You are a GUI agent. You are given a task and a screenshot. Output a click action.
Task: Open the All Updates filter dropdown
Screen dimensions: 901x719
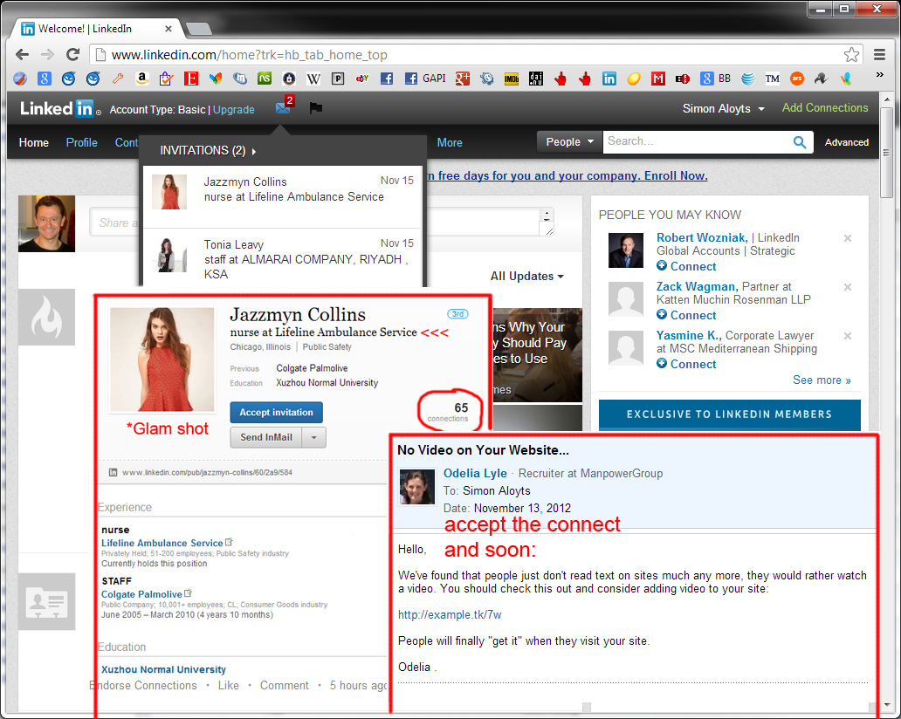tap(526, 277)
